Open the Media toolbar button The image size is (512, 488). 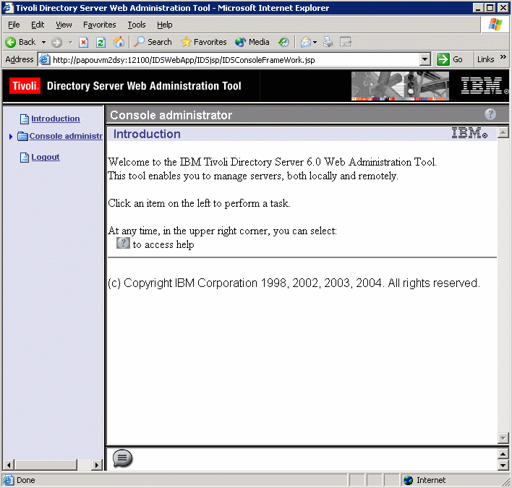click(252, 42)
